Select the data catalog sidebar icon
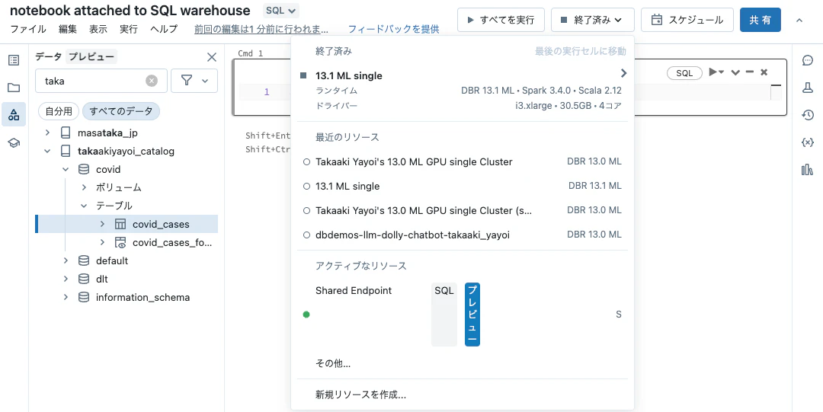Screen dimensions: 823x412 (x=14, y=114)
